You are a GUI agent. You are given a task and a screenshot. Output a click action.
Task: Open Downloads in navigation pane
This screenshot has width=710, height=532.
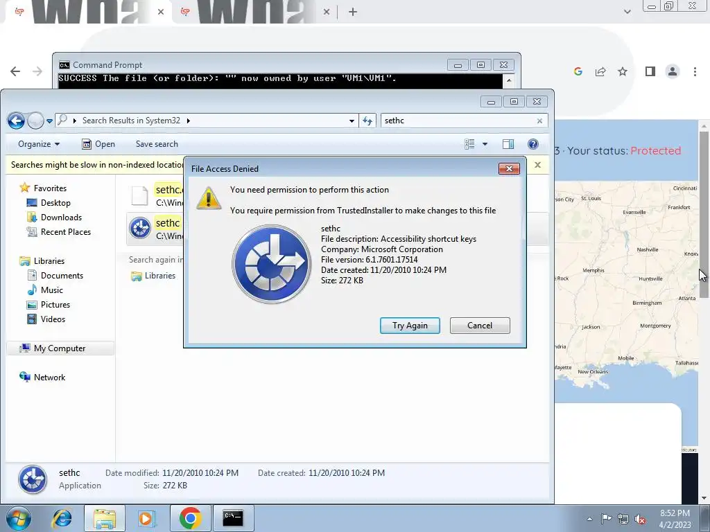click(x=54, y=217)
